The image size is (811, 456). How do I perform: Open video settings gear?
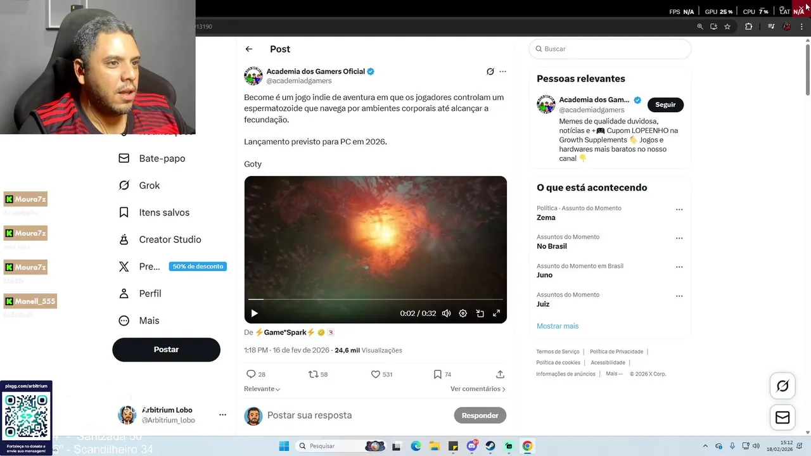463,313
